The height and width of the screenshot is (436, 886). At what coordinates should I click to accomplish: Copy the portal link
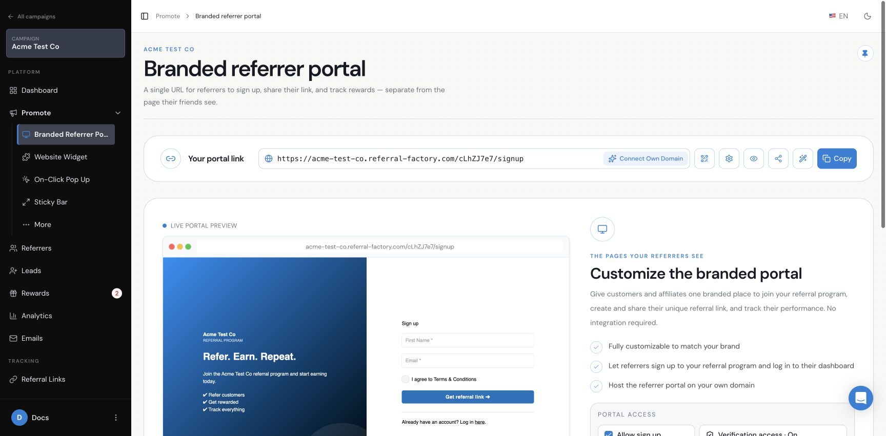[837, 159]
